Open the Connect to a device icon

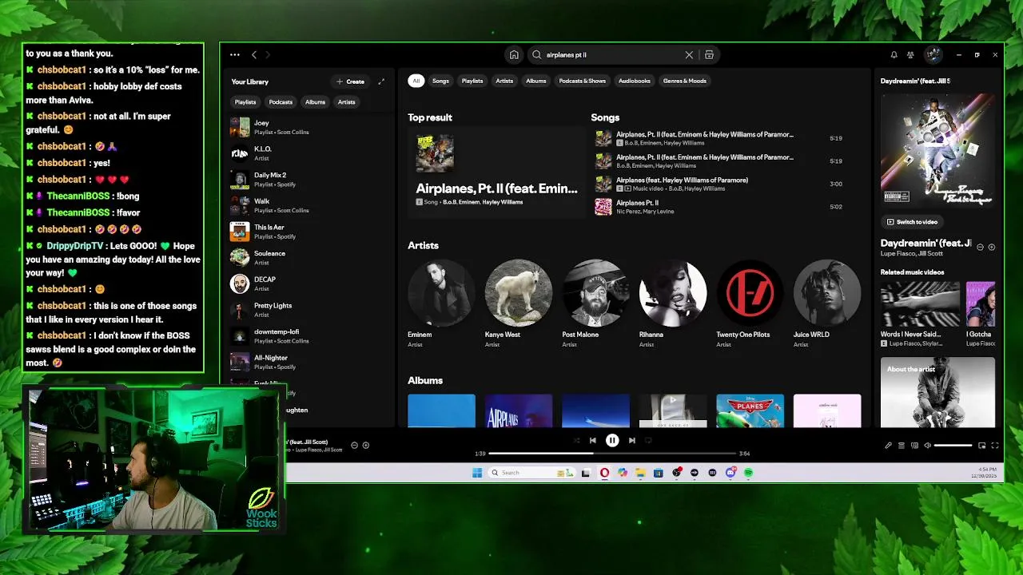[x=914, y=446]
